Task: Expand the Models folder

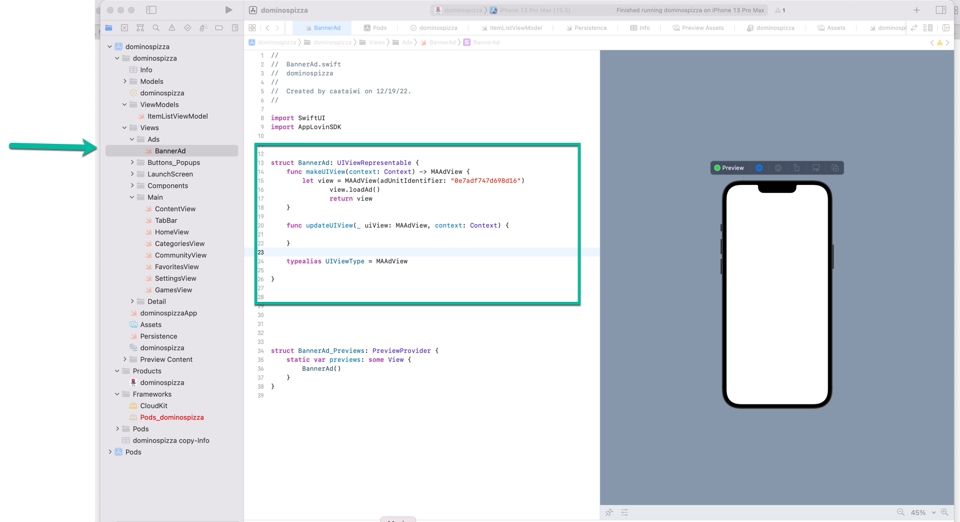Action: tap(125, 81)
